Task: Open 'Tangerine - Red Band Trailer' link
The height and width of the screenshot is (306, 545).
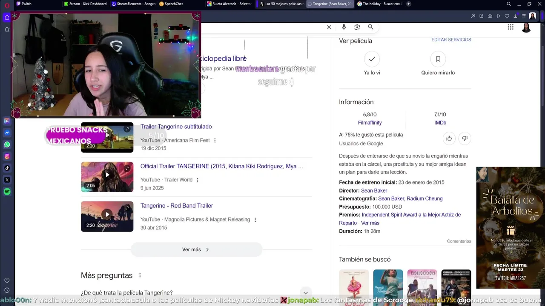Action: pyautogui.click(x=177, y=206)
